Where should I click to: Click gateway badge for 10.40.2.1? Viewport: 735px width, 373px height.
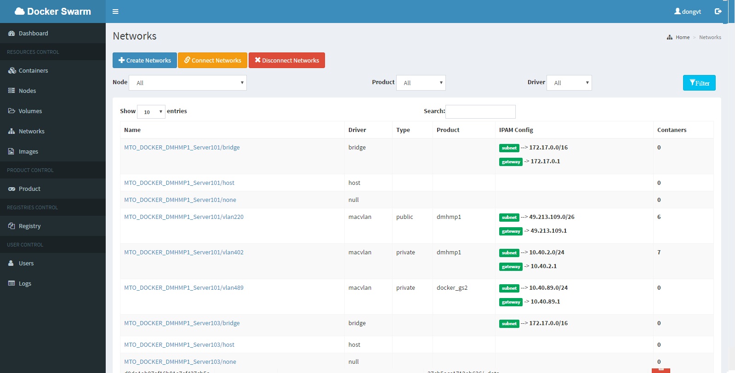pos(511,267)
